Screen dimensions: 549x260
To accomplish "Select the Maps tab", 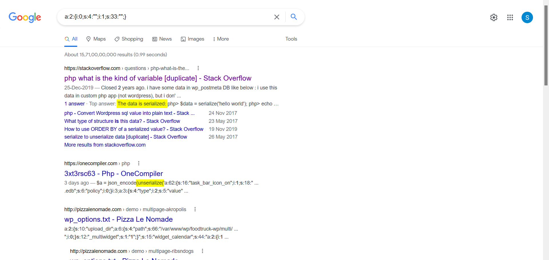I will click(96, 39).
